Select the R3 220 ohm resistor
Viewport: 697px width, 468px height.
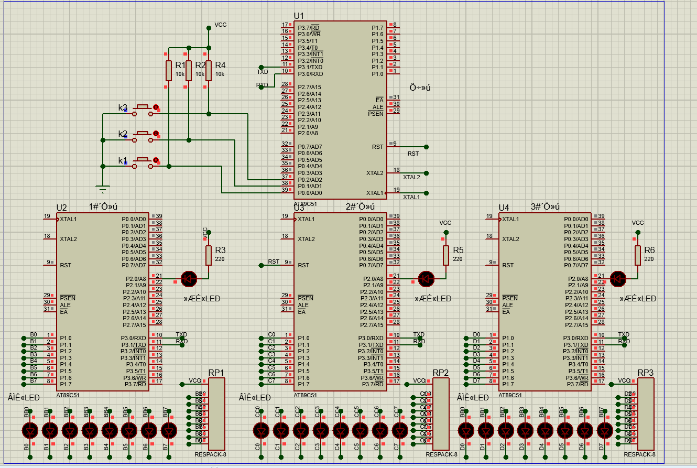(209, 255)
